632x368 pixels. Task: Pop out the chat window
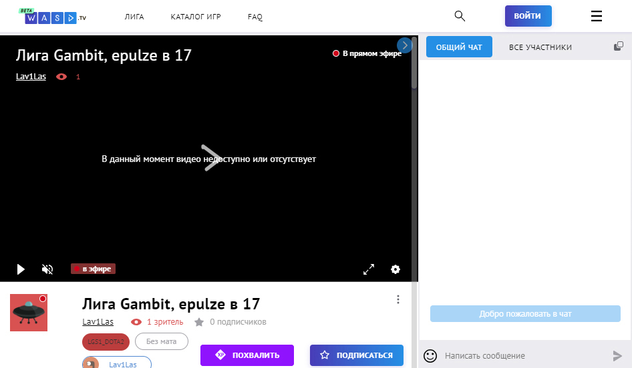pyautogui.click(x=619, y=47)
